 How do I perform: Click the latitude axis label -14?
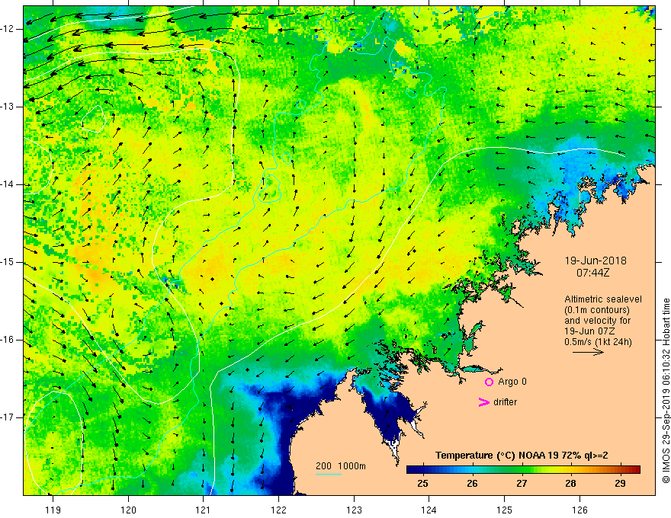click(x=9, y=184)
